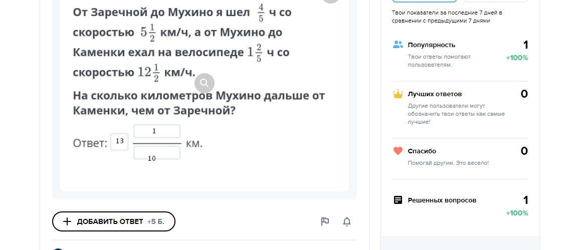The height and width of the screenshot is (250, 580).
Task: Click the heart icon beside Спасибо
Action: [398, 151]
